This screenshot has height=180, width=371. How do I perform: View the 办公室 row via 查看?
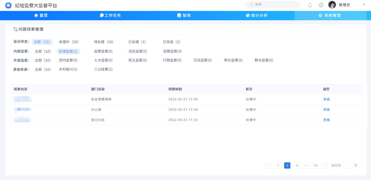click(x=327, y=110)
